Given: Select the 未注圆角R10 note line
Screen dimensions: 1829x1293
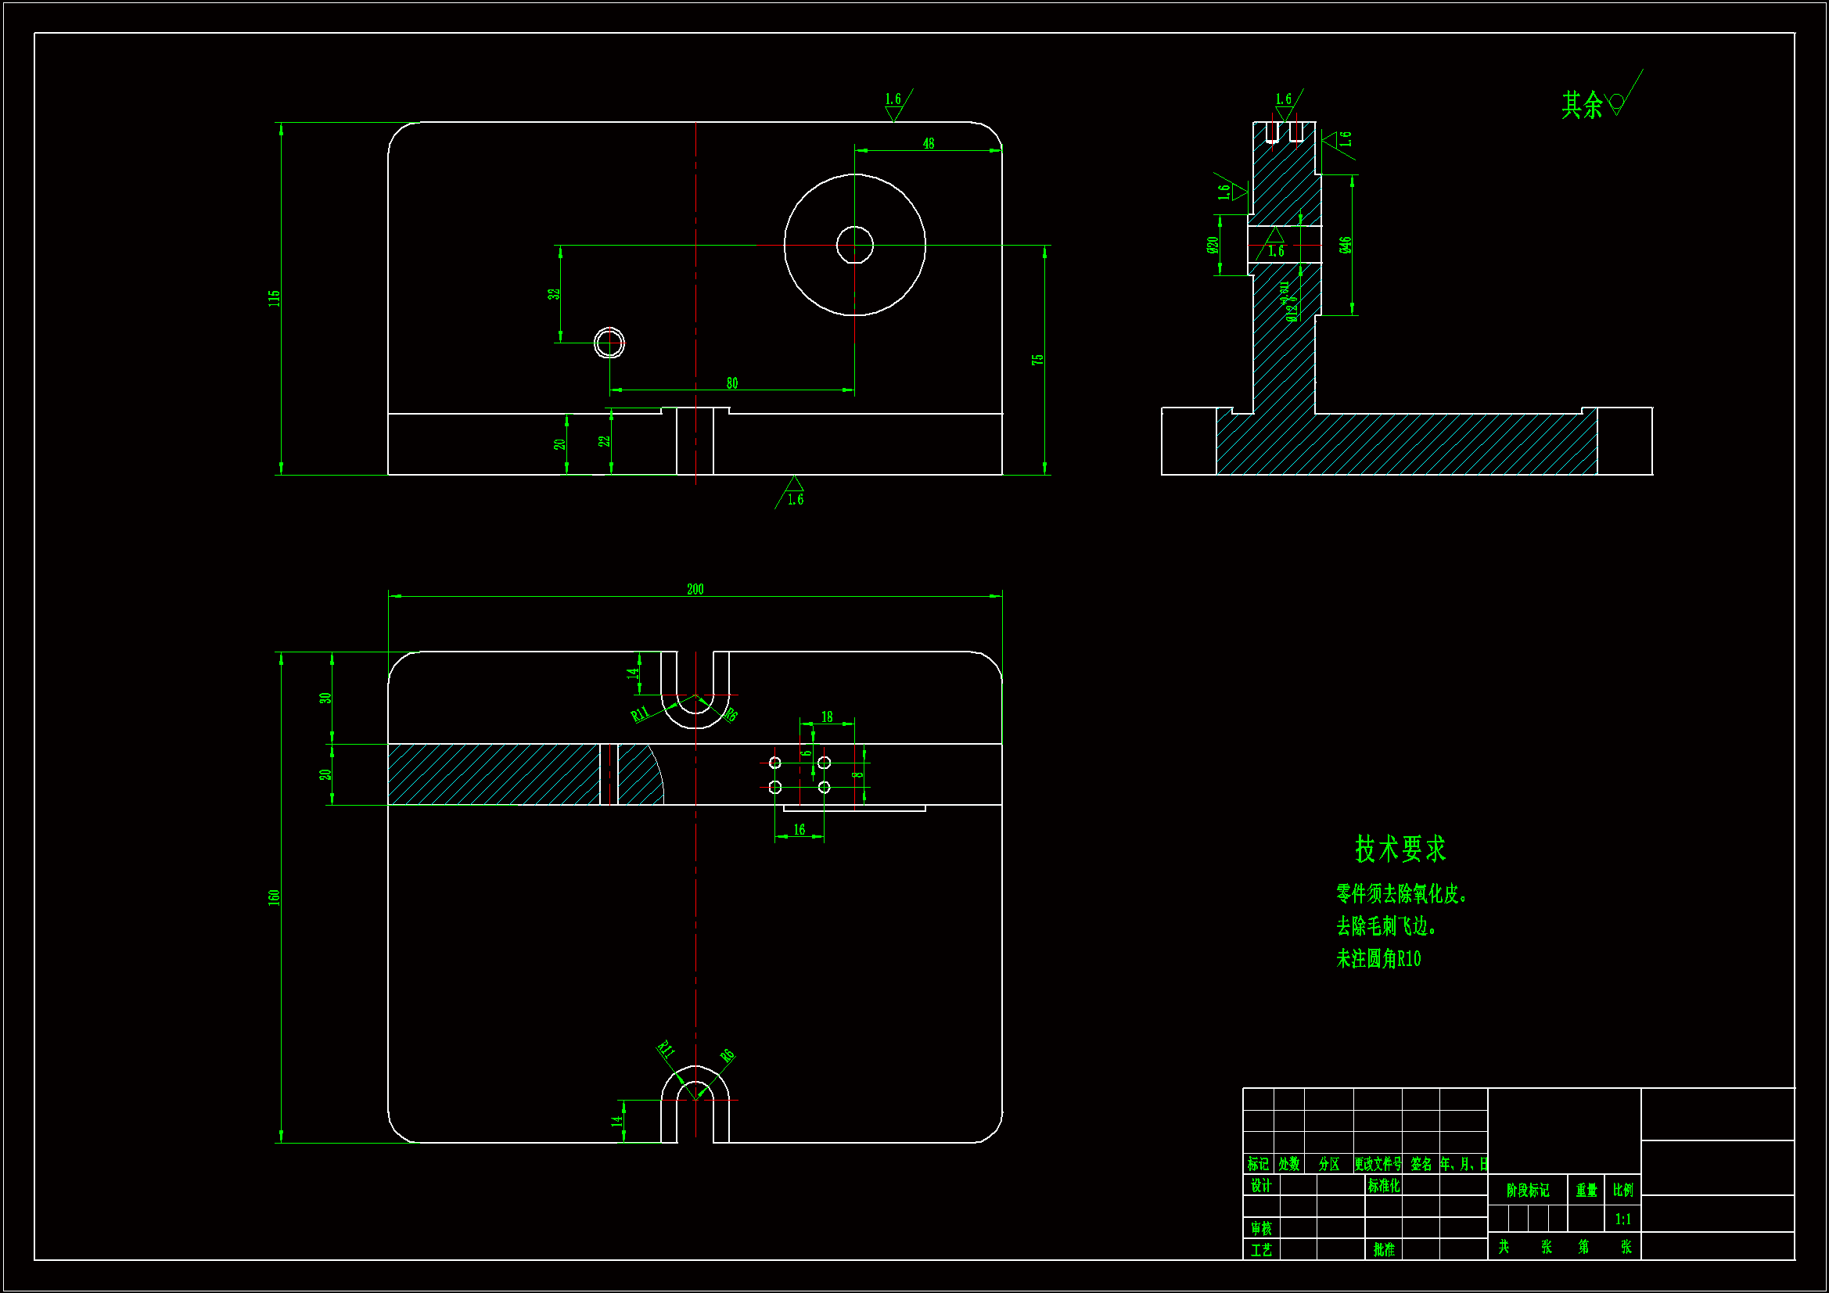Looking at the screenshot, I should coord(1378,959).
